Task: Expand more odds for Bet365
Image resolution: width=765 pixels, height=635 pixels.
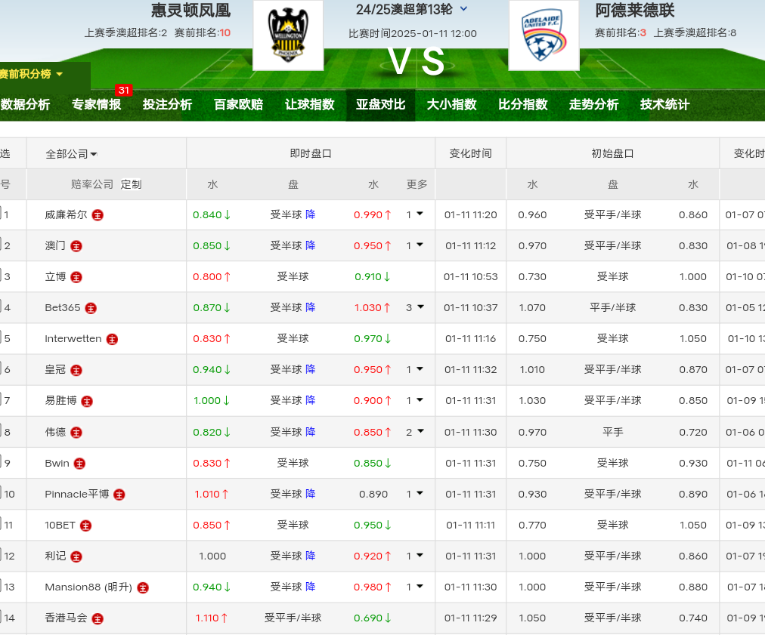Action: [x=415, y=307]
